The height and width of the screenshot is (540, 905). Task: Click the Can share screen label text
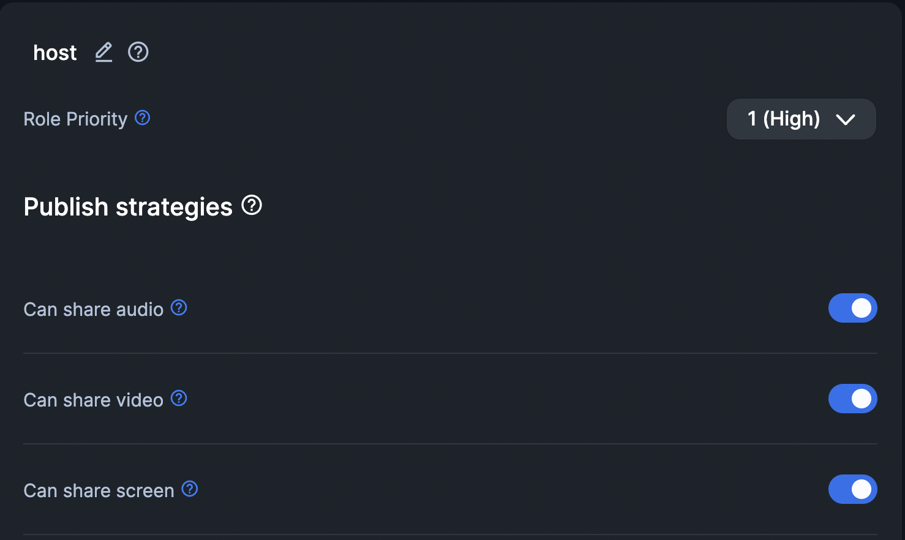(99, 490)
